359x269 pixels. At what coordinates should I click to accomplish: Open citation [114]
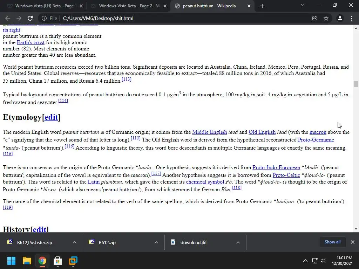[x=63, y=101]
